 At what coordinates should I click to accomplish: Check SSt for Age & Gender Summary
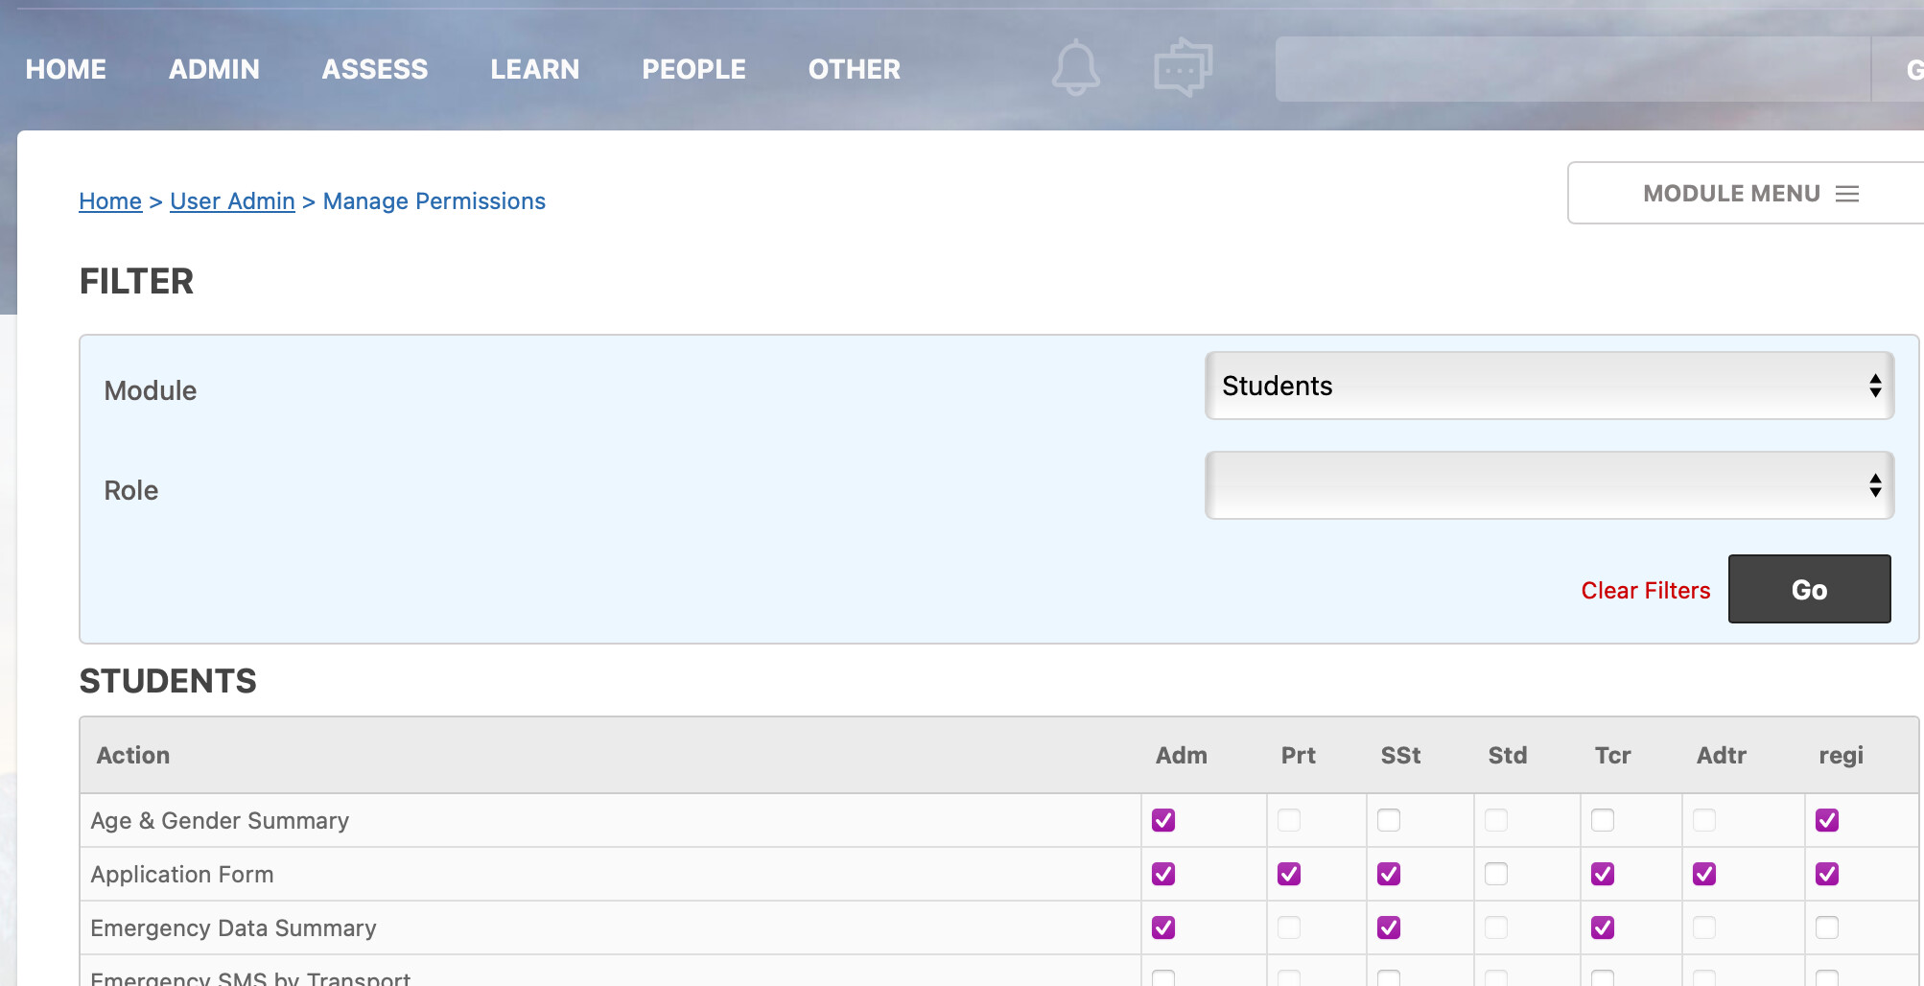(1389, 820)
